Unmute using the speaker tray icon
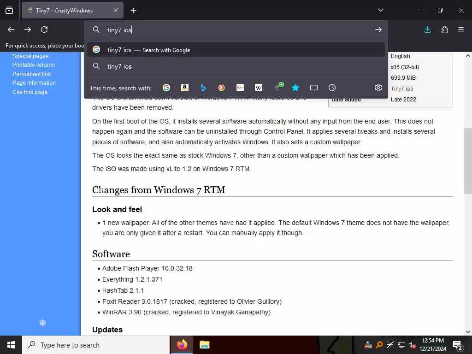The image size is (472, 354). pos(412,345)
